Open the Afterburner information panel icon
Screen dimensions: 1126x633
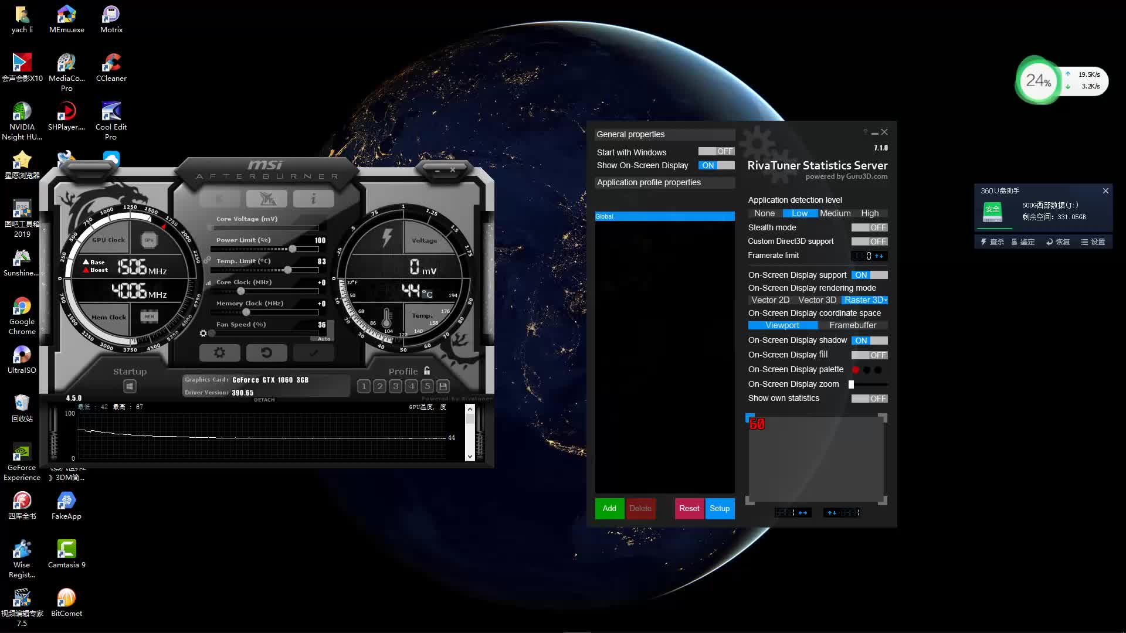[x=313, y=199]
